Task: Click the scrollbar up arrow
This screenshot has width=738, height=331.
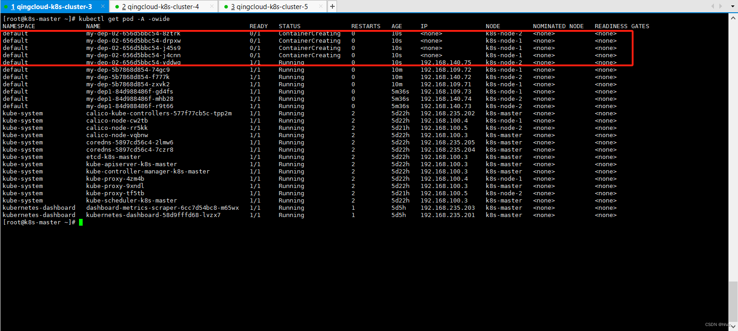Action: tap(733, 18)
